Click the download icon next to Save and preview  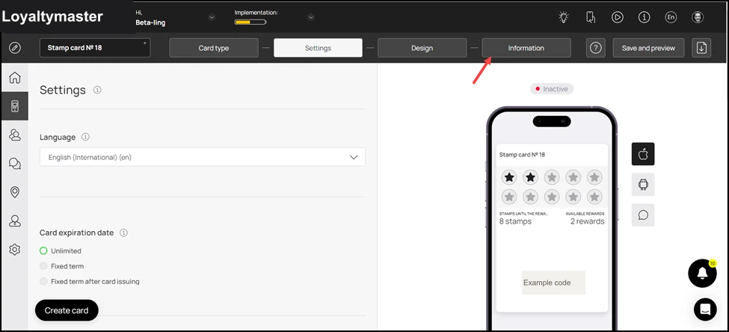[x=701, y=48]
